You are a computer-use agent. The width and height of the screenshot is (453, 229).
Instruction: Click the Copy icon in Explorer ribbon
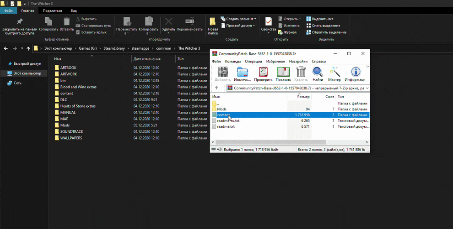coord(49,21)
